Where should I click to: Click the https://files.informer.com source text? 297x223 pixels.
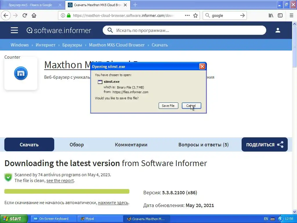point(131,92)
